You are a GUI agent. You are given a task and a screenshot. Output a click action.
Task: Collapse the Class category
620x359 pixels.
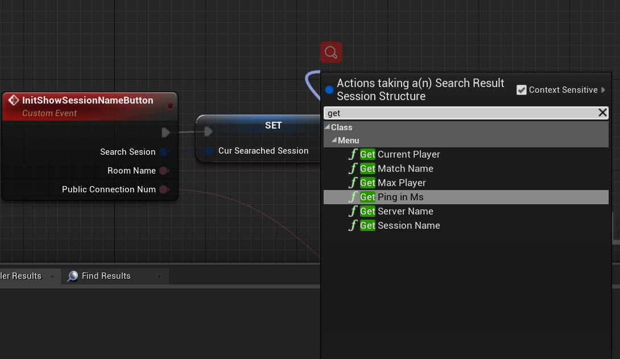point(327,127)
